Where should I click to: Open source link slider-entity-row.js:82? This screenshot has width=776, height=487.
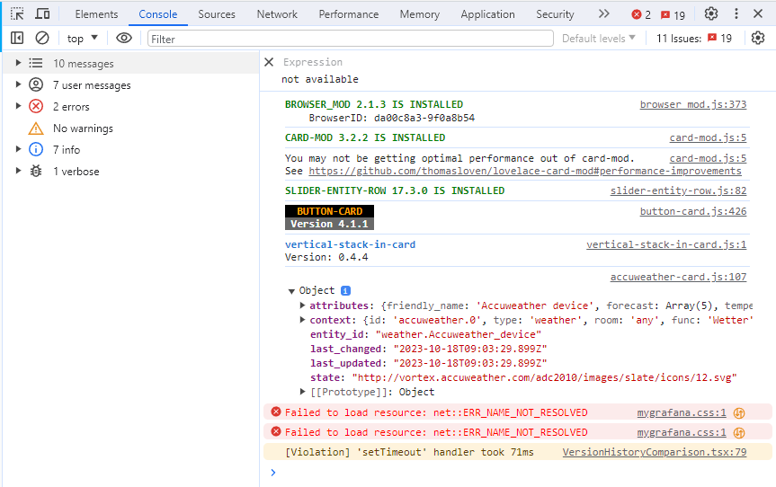click(x=678, y=190)
